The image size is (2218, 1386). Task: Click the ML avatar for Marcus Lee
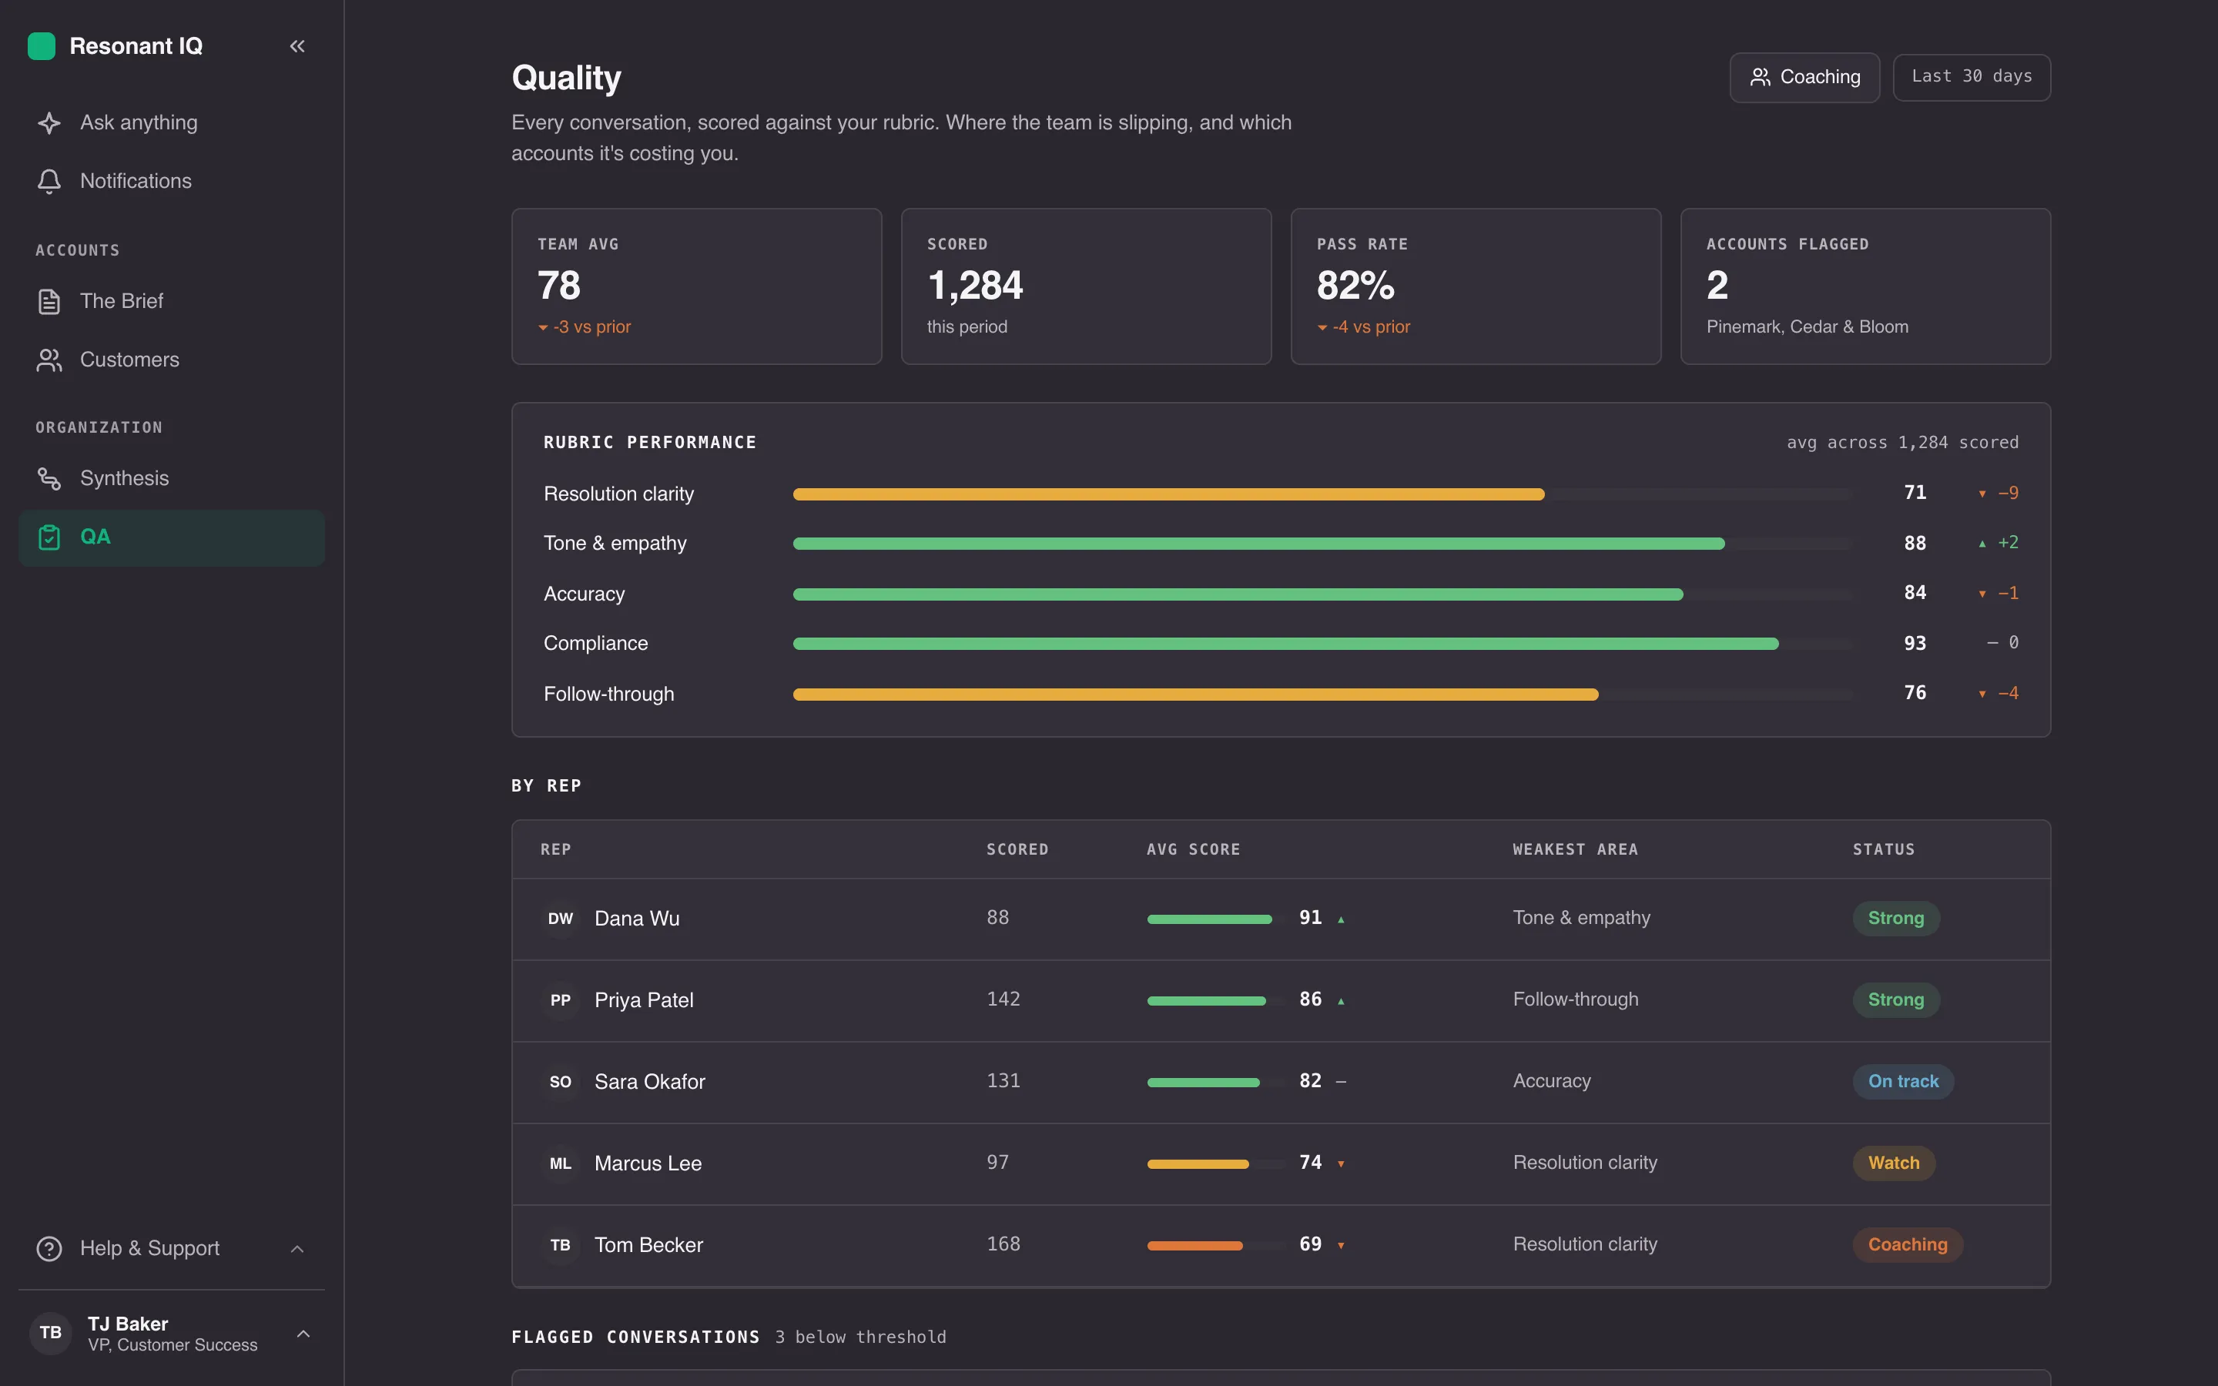(x=561, y=1163)
